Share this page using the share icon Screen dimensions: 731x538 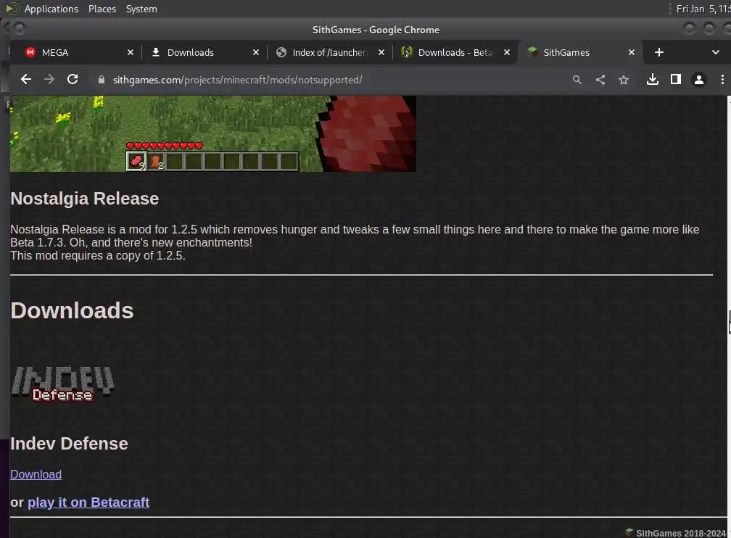(600, 80)
